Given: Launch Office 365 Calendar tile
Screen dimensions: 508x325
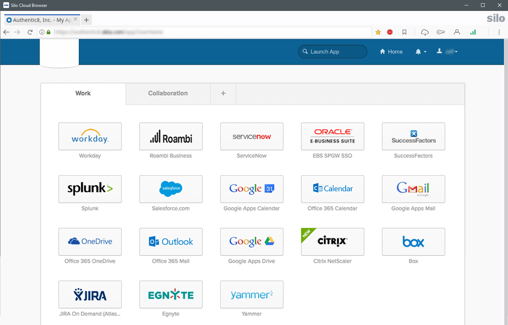Looking at the screenshot, I should click(x=333, y=189).
